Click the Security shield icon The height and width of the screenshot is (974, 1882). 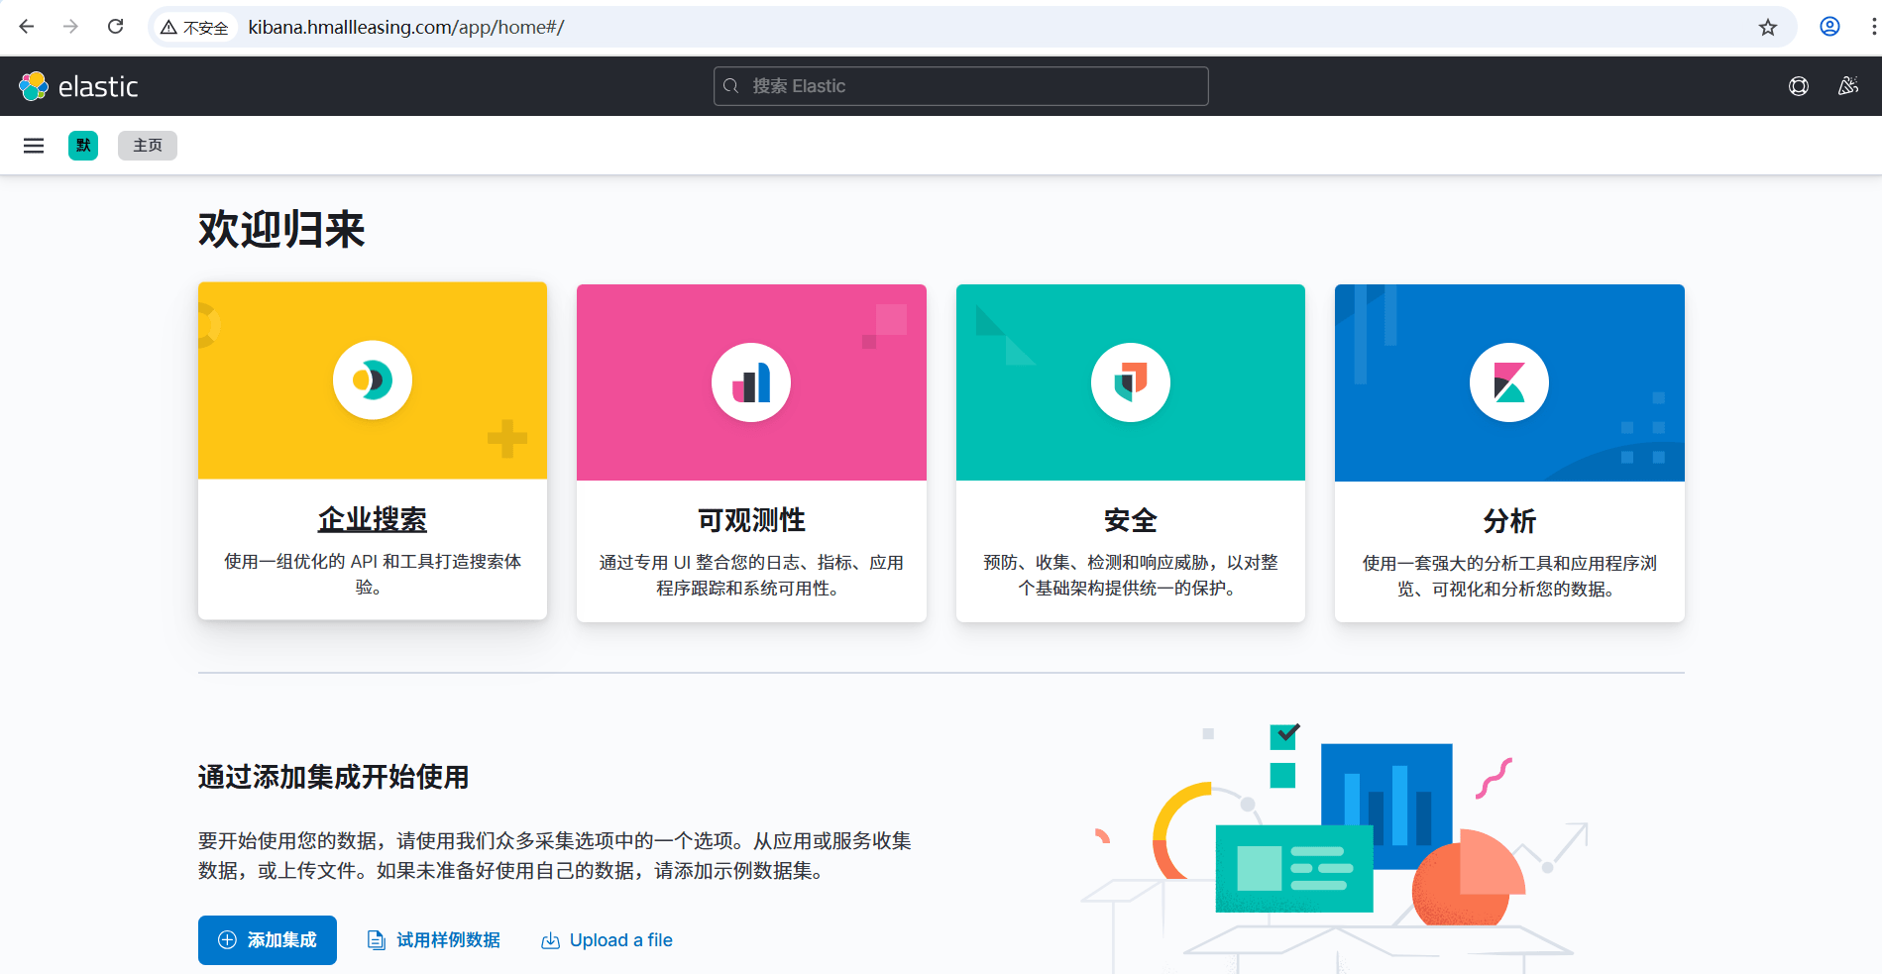(1130, 382)
